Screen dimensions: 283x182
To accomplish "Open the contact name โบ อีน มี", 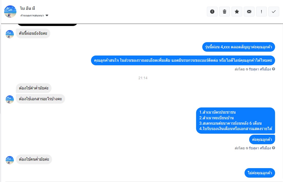I will pyautogui.click(x=27, y=8).
